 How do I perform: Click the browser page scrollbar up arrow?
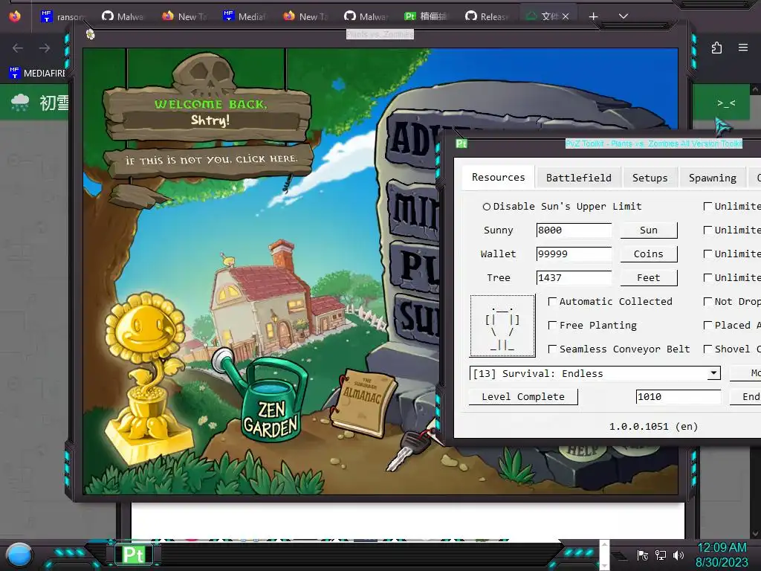[x=755, y=89]
